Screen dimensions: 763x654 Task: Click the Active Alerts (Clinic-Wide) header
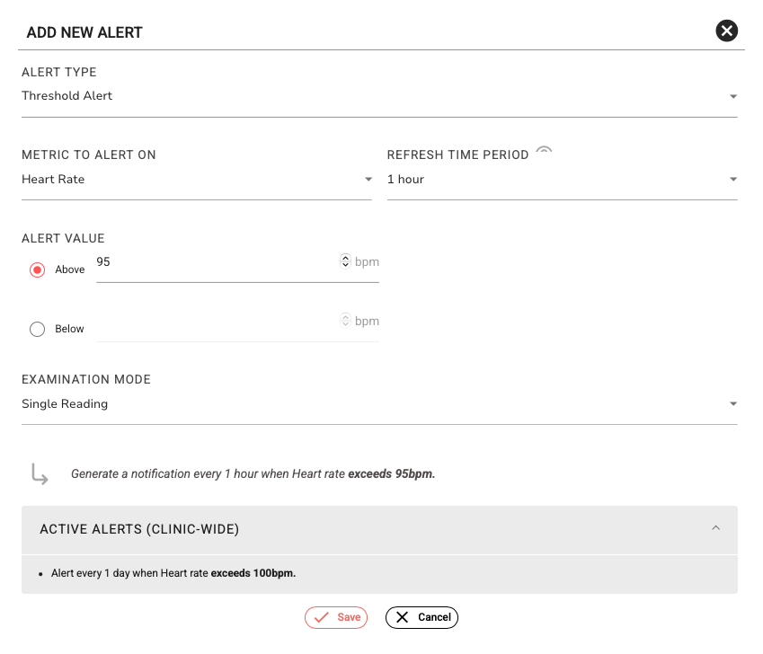[x=139, y=529]
